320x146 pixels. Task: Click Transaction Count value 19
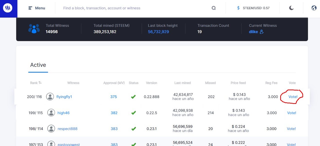[x=199, y=32]
